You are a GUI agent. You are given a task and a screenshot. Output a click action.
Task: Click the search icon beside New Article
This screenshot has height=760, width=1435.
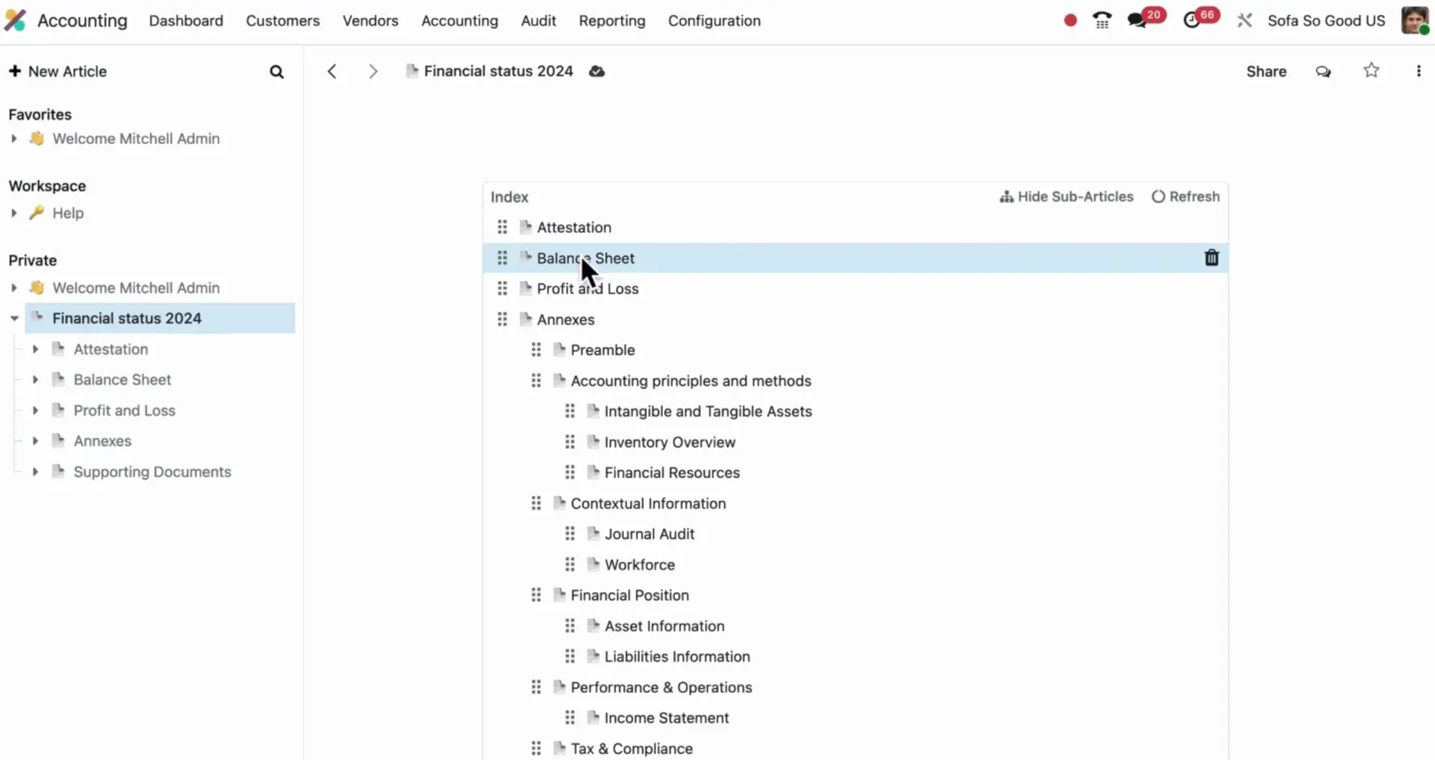click(277, 71)
